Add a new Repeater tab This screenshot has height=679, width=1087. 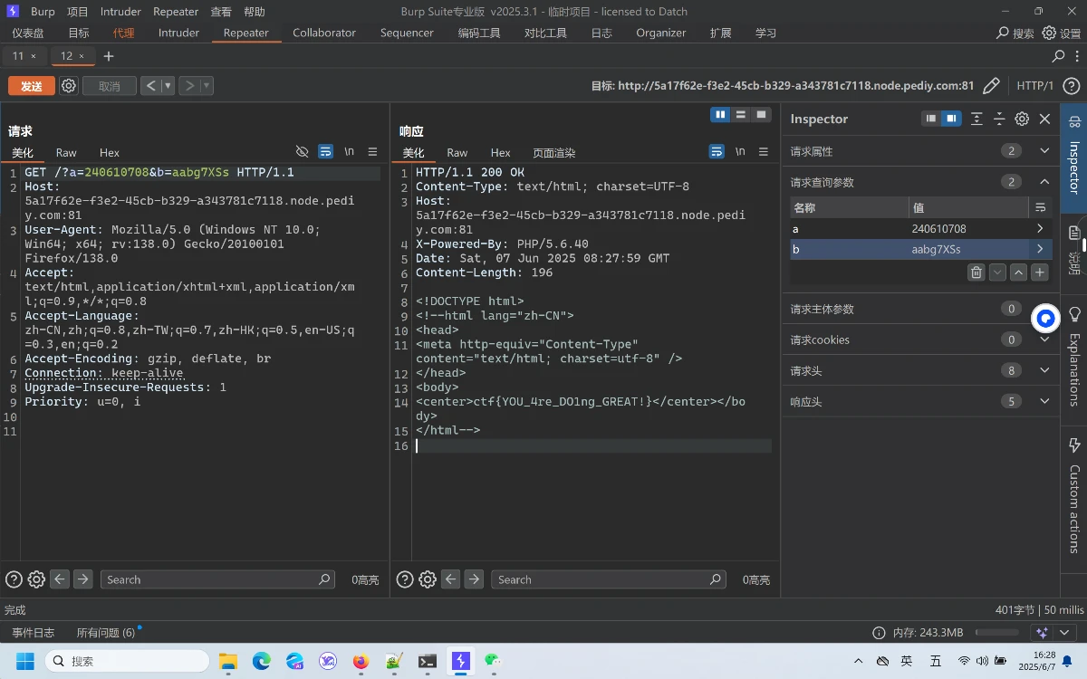(x=109, y=56)
